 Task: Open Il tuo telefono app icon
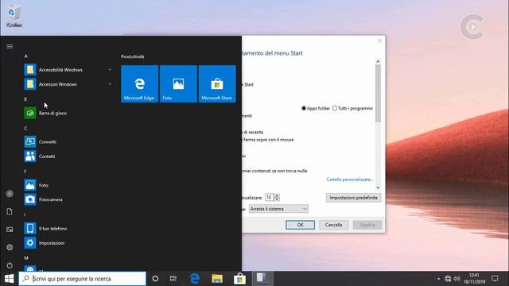click(x=30, y=228)
